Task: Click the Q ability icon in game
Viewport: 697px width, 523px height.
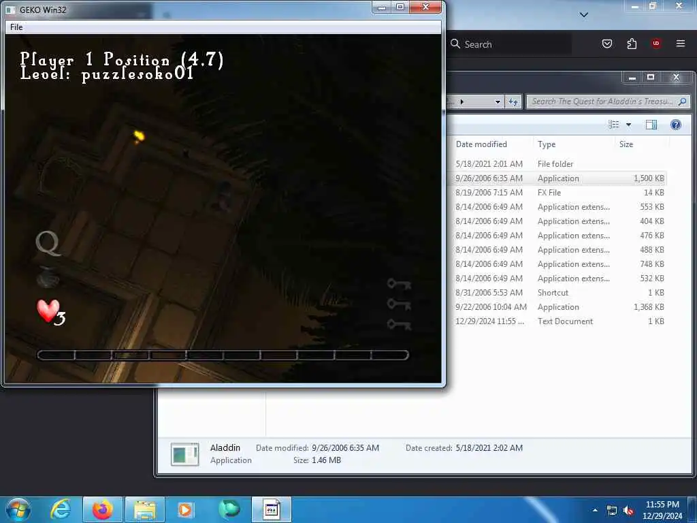Action: [48, 243]
